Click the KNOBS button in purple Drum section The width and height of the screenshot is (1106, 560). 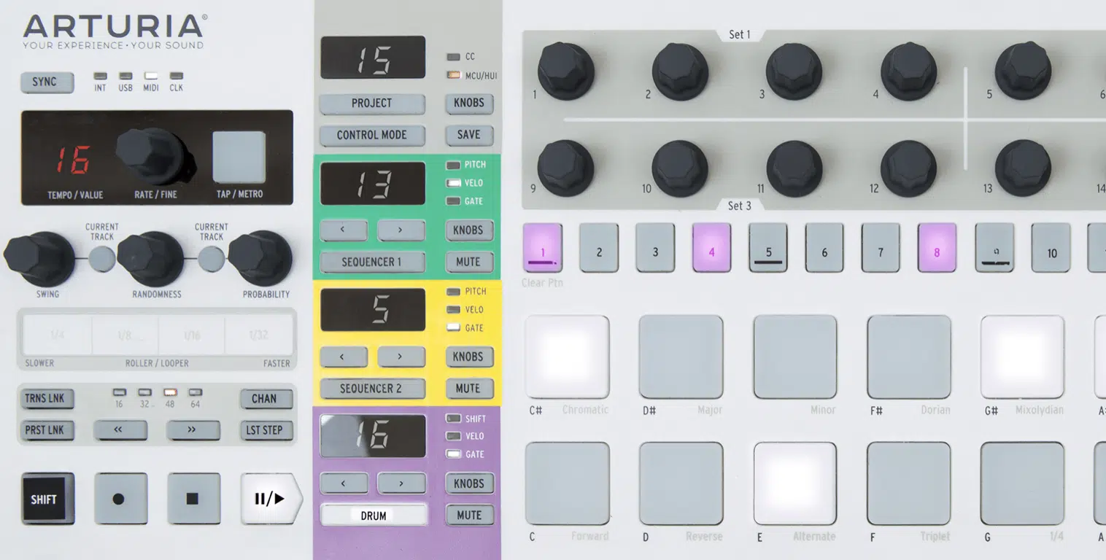(x=469, y=483)
